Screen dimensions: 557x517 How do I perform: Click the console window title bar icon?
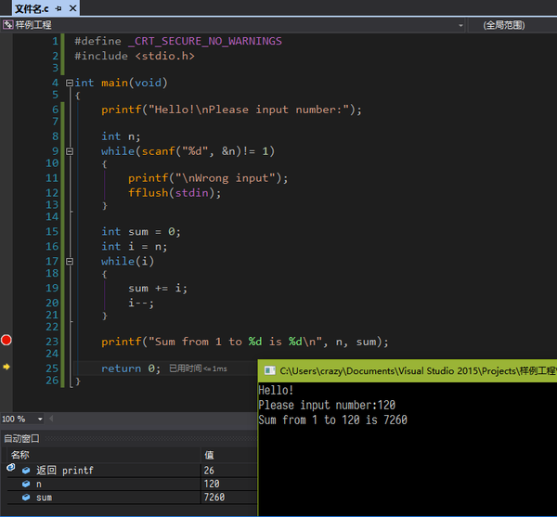(269, 370)
